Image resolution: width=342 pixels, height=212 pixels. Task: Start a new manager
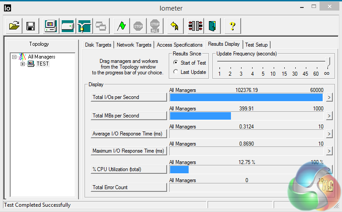(51, 26)
